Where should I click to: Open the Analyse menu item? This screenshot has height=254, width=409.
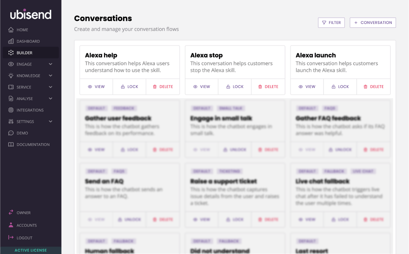pos(25,98)
